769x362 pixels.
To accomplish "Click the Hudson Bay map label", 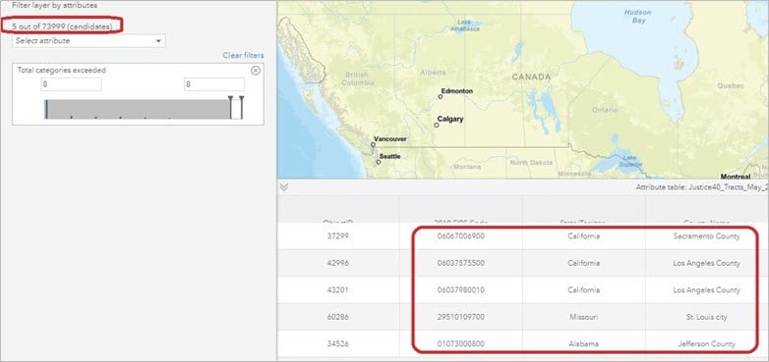I will point(637,17).
